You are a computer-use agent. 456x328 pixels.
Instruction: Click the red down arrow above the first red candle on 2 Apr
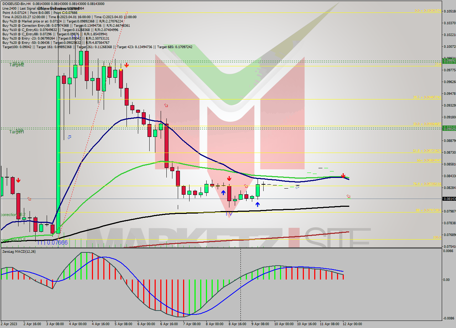pyautogui.click(x=18, y=180)
